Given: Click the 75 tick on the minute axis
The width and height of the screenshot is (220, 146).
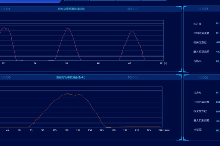Looking at the screenshot, I should coord(31,130).
